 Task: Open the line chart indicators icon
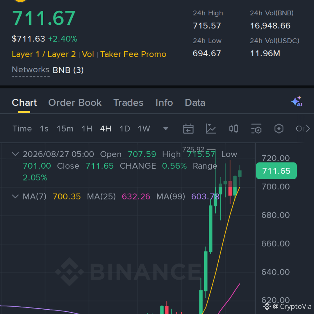click(211, 129)
